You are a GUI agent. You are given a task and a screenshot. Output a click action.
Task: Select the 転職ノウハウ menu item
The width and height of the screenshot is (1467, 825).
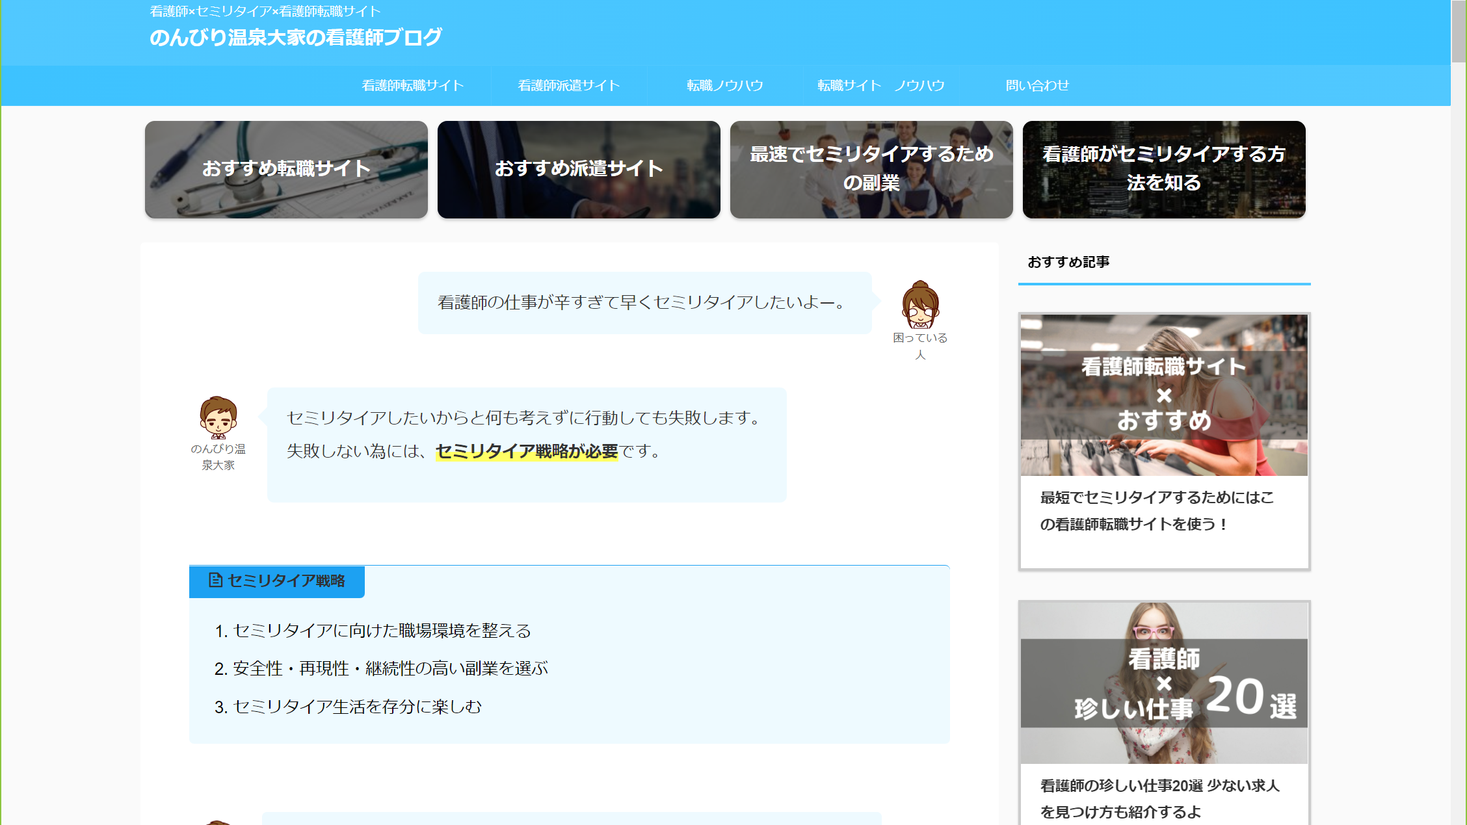[x=725, y=85]
